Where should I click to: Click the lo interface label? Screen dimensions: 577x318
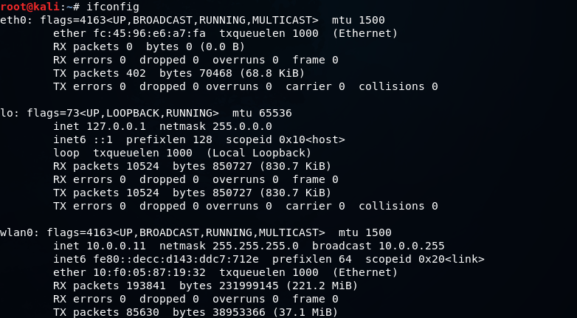pyautogui.click(x=8, y=113)
